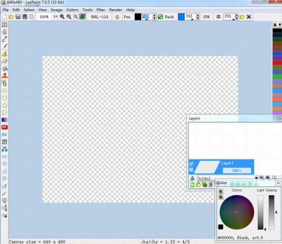Open the Render menu

point(116,10)
